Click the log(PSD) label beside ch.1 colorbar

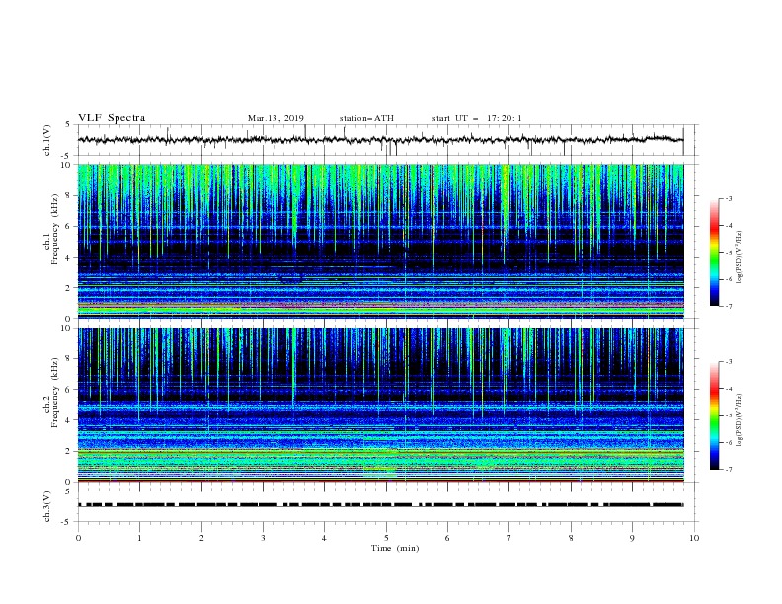739,258
